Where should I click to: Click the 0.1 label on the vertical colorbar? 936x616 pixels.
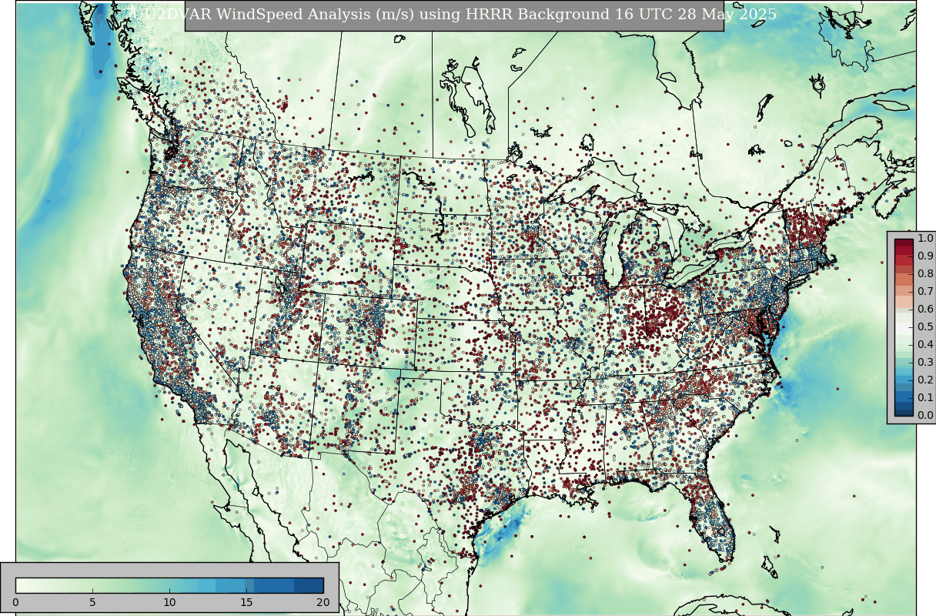(x=925, y=398)
